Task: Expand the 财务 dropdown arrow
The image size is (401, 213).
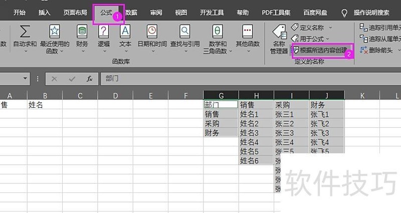Action: point(83,51)
